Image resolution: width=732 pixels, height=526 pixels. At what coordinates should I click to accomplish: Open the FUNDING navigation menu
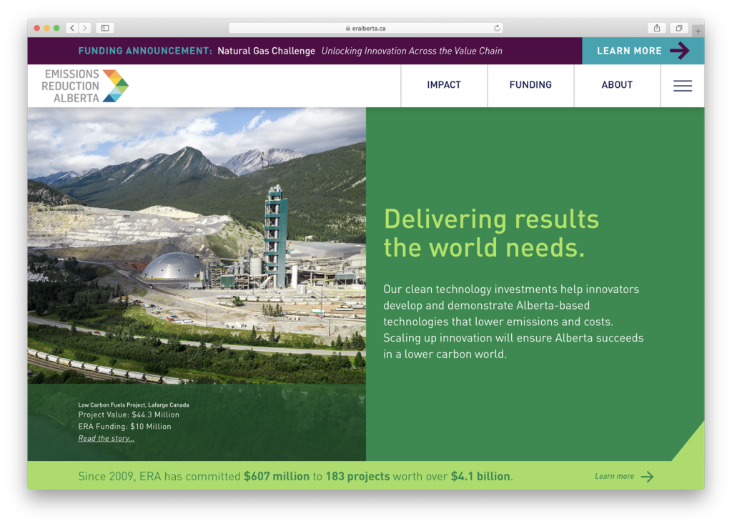point(530,85)
